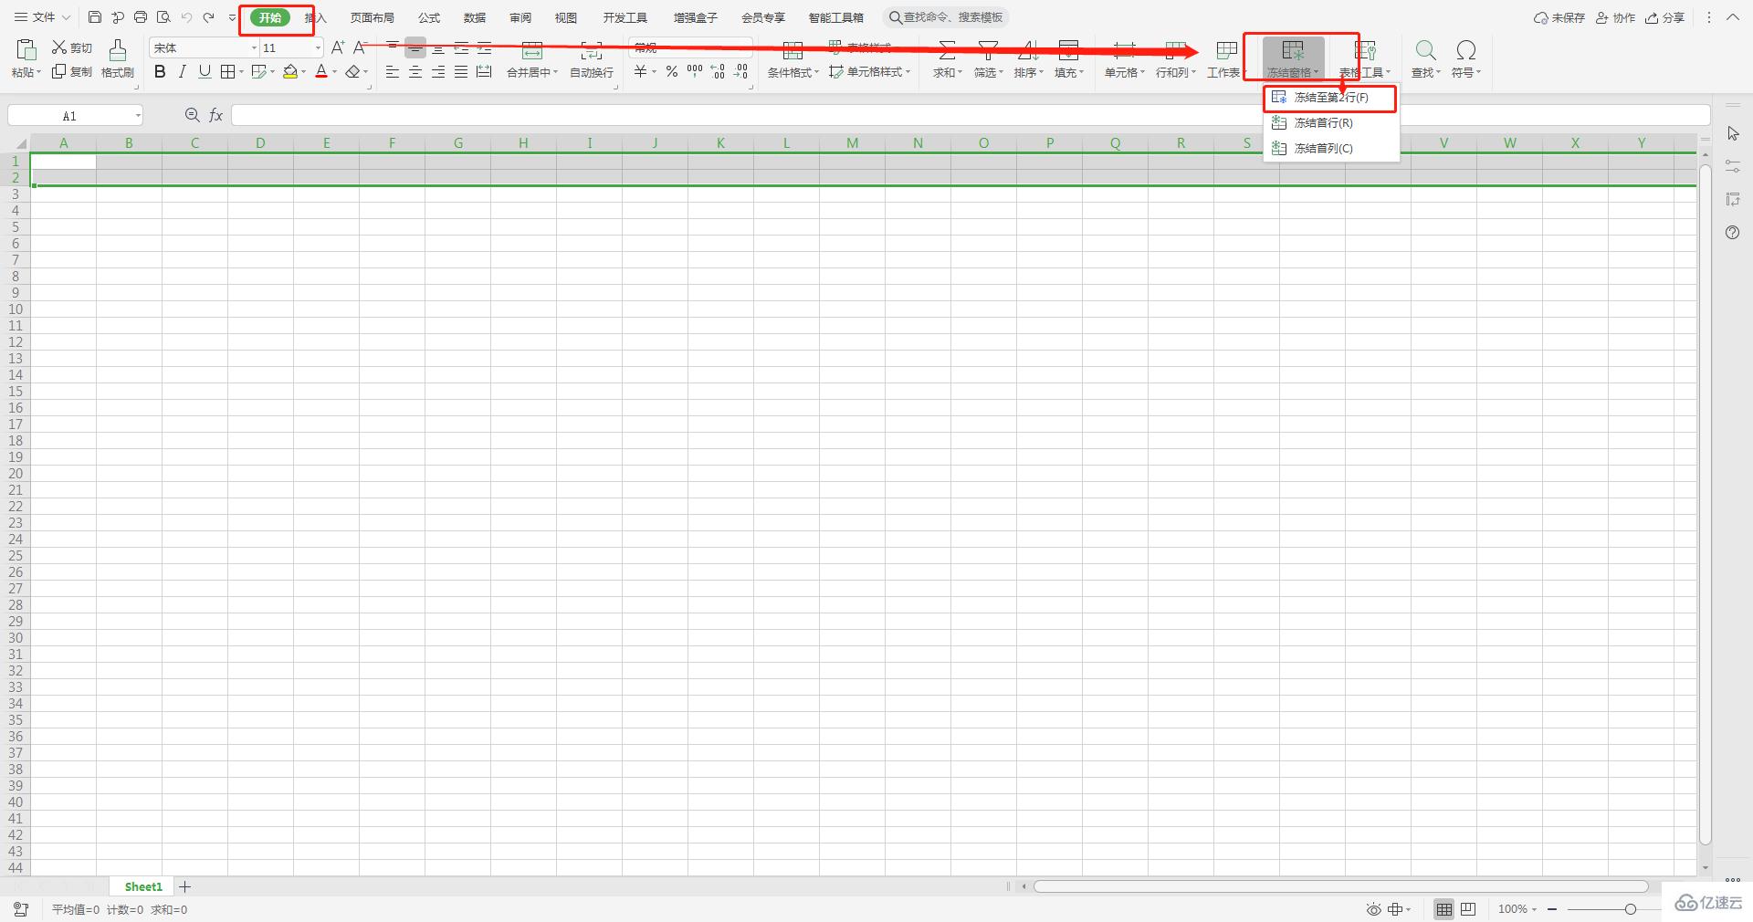
Task: Click the fx insert function button
Action: coord(216,115)
